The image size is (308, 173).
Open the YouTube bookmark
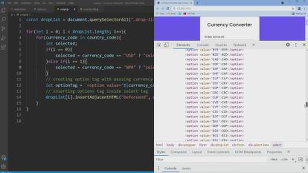189,13
